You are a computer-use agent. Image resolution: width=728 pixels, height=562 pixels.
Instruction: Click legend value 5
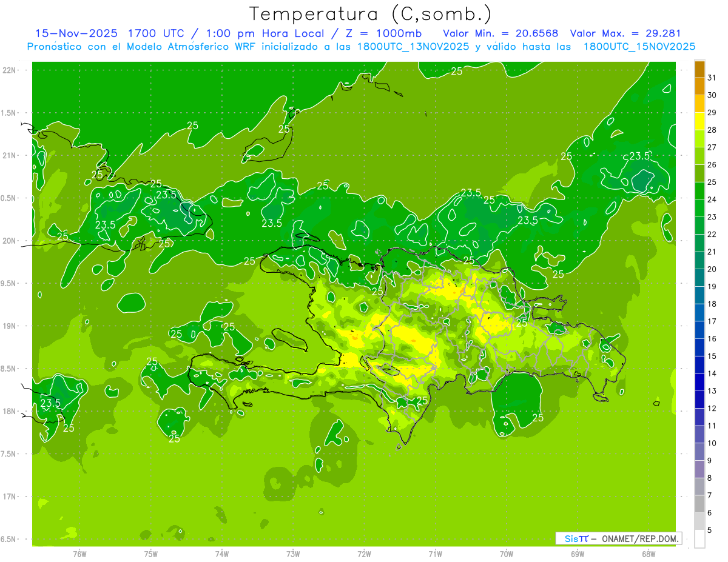click(x=710, y=530)
